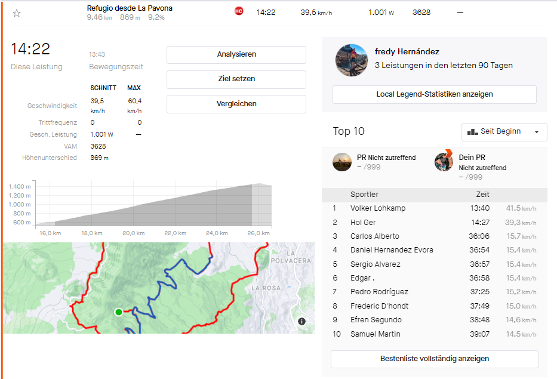Open fredy Hernández's profile picture
The width and height of the screenshot is (557, 379).
[x=352, y=60]
